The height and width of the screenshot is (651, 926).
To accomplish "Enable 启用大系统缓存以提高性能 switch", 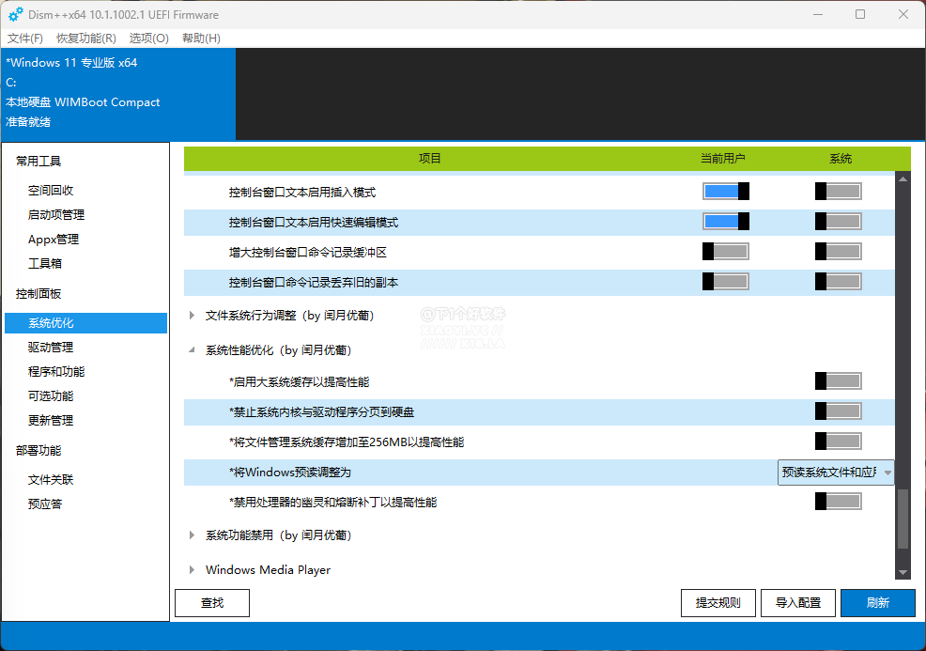I will pyautogui.click(x=838, y=381).
